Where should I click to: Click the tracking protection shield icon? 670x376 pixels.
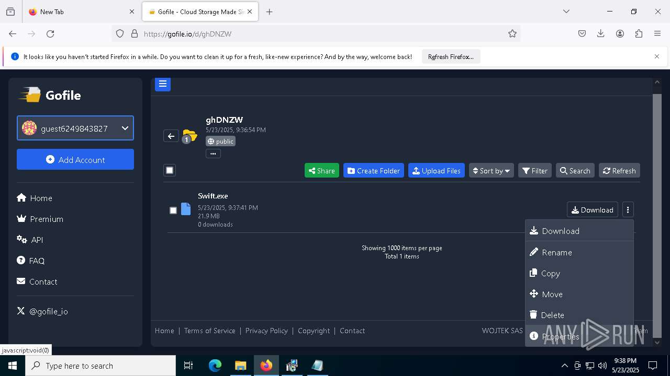(x=120, y=33)
